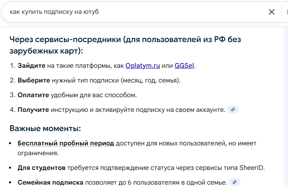Image resolution: width=288 pixels, height=194 pixels.
Task: Click the word "Зайдите" in step one
Action: [x=31, y=66]
